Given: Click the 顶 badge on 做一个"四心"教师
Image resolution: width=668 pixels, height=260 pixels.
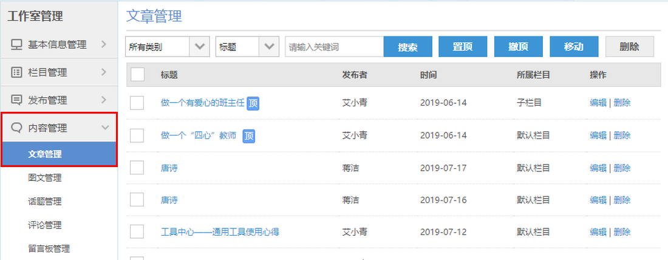Looking at the screenshot, I should point(248,135).
